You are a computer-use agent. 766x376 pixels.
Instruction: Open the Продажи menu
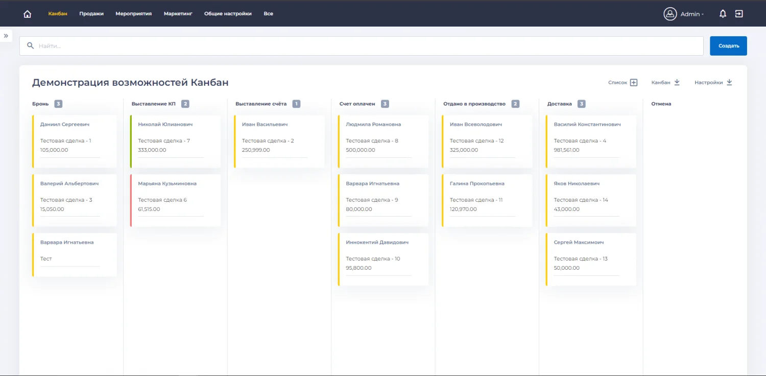(91, 14)
